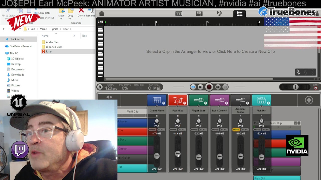Click the Finger Bass volume fader

(199, 157)
